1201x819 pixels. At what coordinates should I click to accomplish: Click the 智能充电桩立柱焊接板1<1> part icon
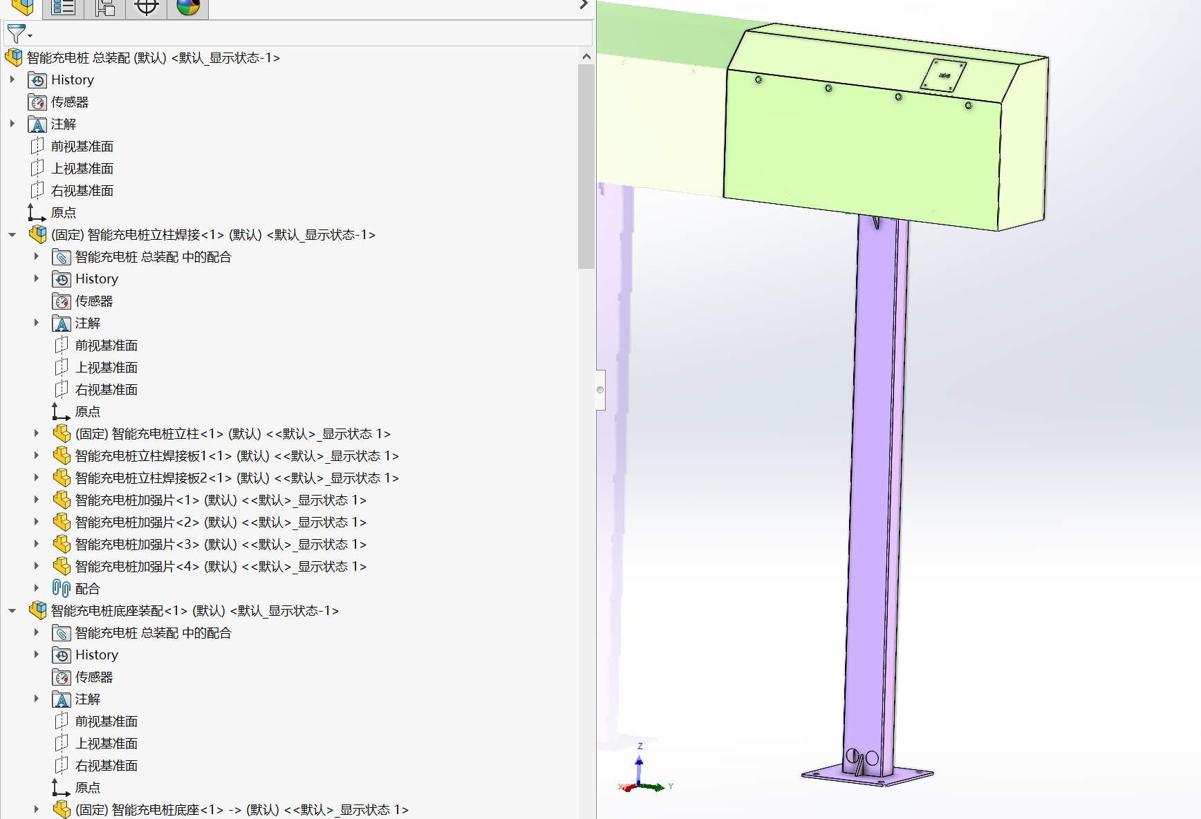62,455
